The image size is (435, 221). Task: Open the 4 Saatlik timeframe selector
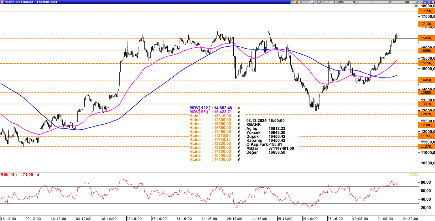click(x=338, y=2)
